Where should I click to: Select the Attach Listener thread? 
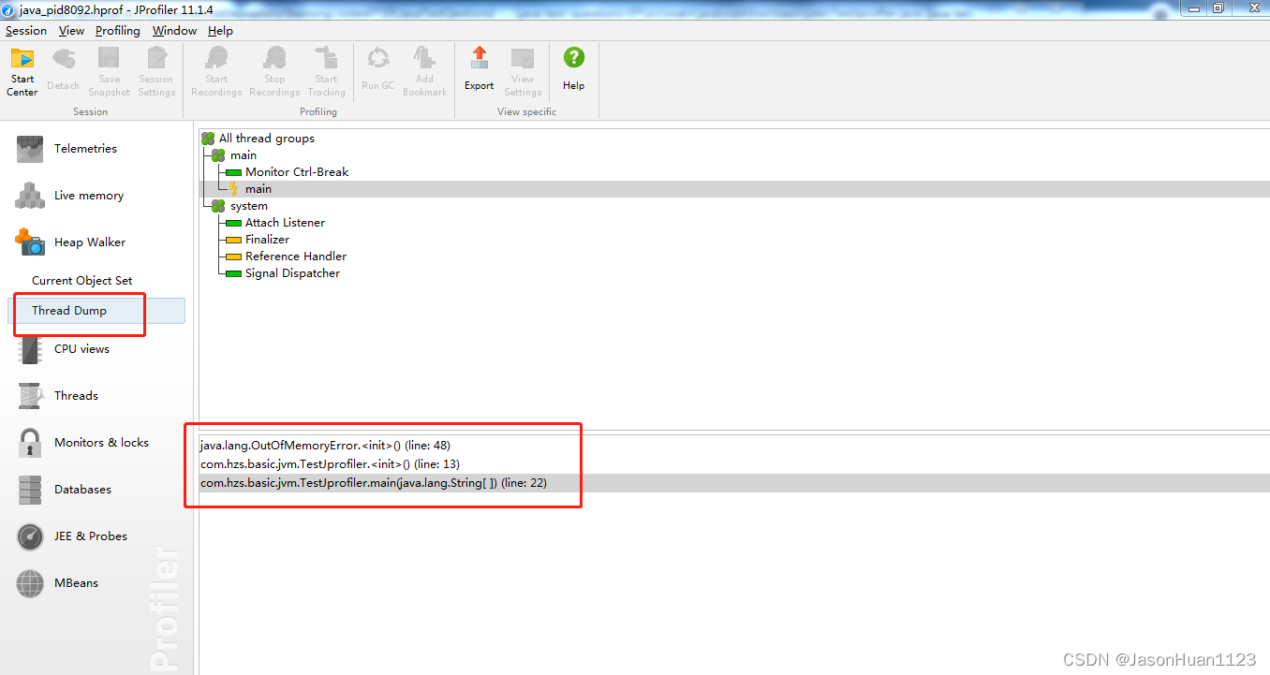[285, 223]
